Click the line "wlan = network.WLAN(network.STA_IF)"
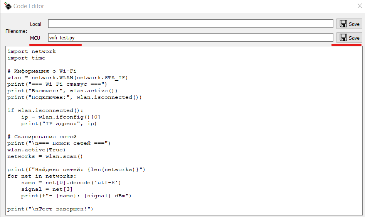365x217 pixels. tap(67, 77)
